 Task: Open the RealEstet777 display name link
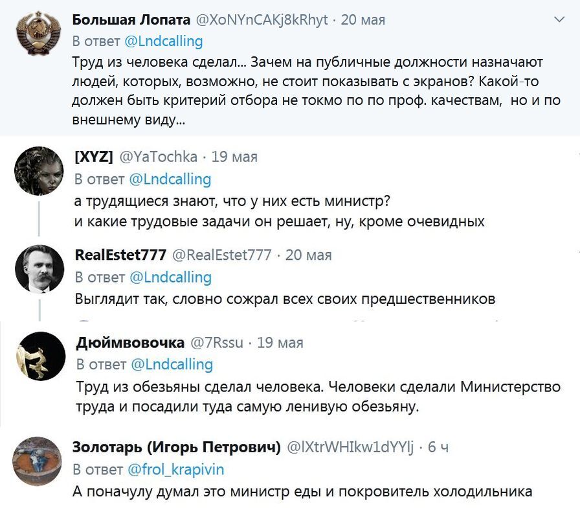point(120,255)
